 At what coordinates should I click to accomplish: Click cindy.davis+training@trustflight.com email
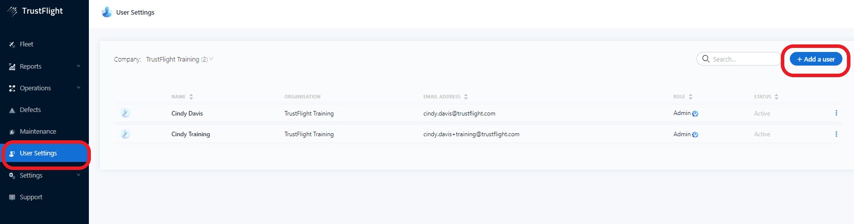(x=471, y=134)
